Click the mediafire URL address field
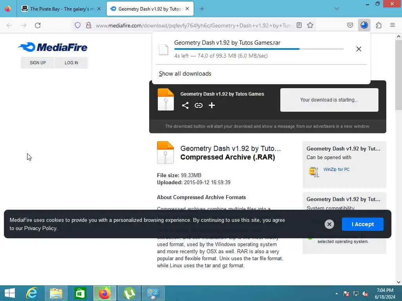 coord(194,25)
